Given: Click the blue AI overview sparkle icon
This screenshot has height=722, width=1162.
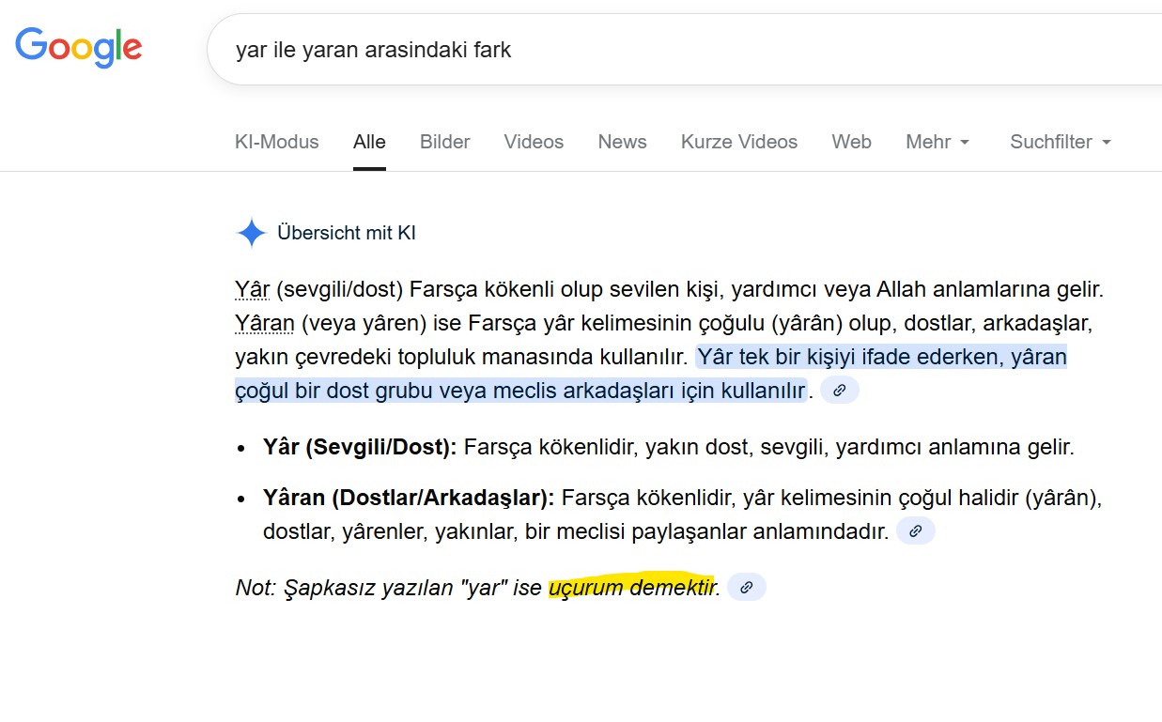Looking at the screenshot, I should [x=251, y=233].
